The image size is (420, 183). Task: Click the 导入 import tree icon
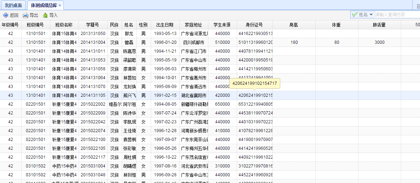pyautogui.click(x=45, y=15)
